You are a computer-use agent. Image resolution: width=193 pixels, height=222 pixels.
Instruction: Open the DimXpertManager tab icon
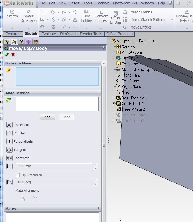pyautogui.click(x=28, y=42)
